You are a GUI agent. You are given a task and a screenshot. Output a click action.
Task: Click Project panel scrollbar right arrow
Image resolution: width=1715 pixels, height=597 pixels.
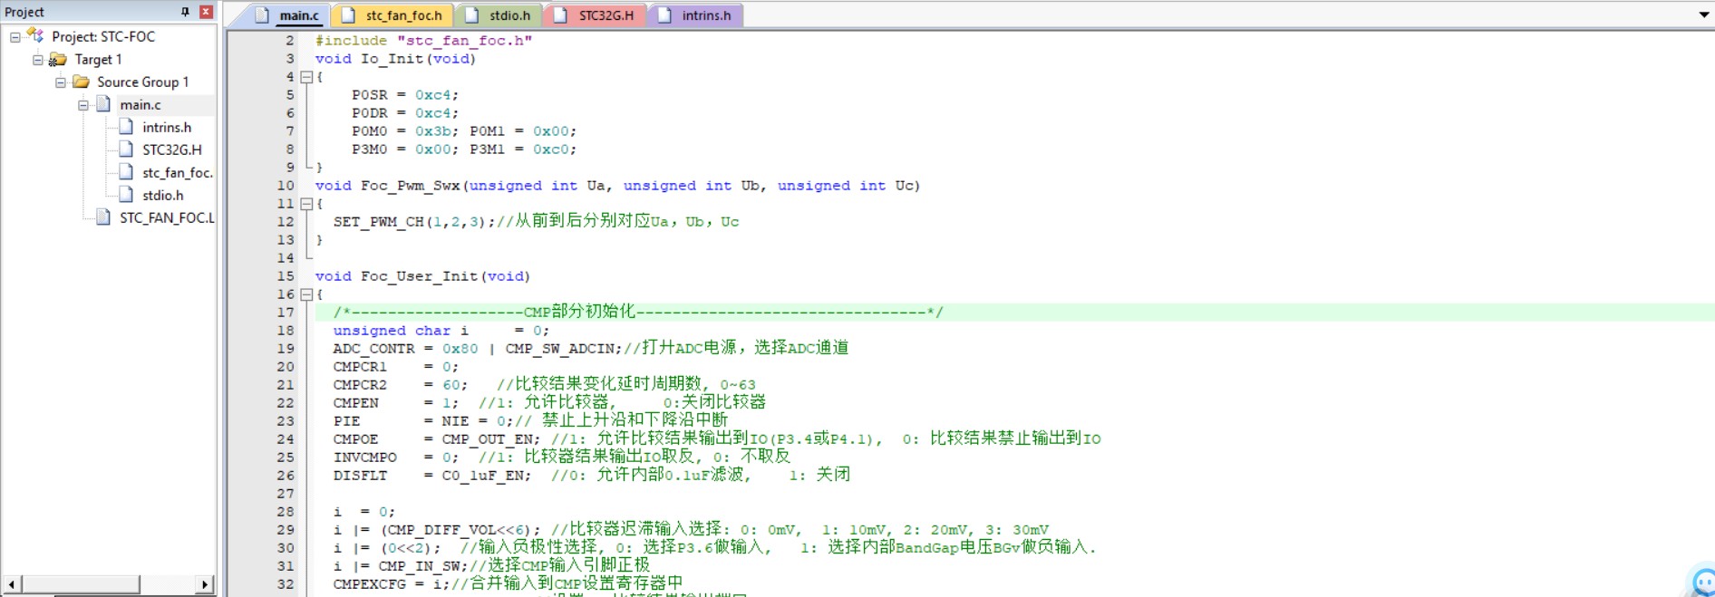pyautogui.click(x=205, y=584)
